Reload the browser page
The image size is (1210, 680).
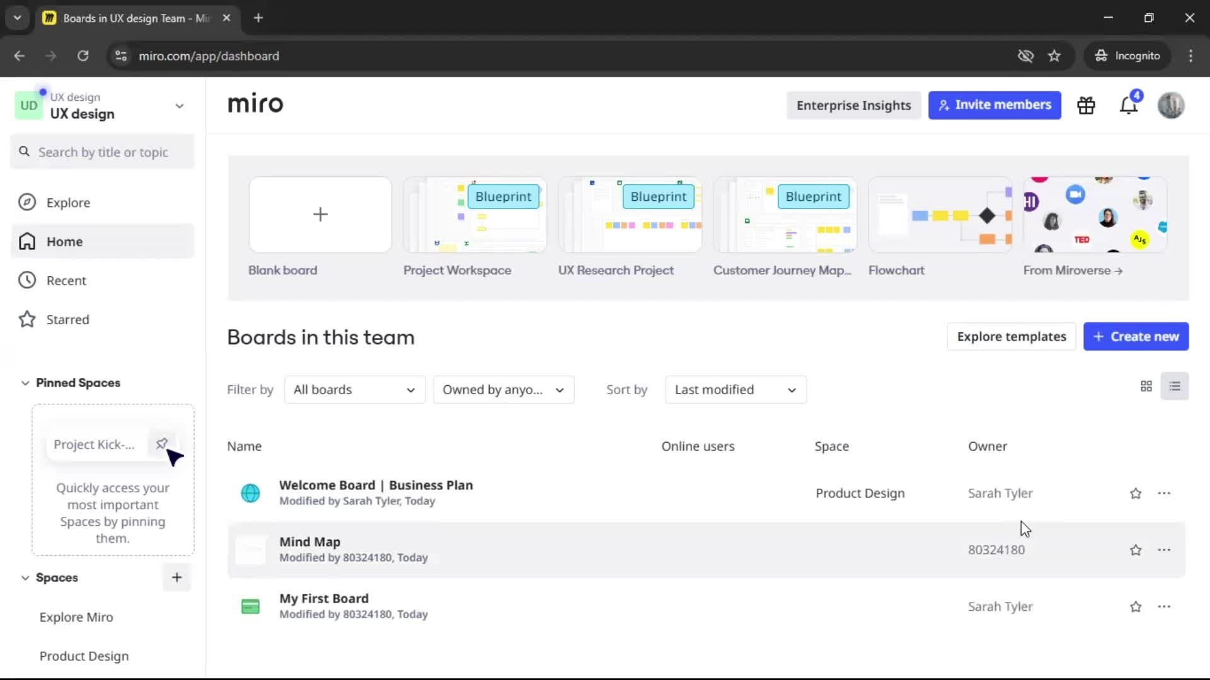tap(83, 56)
